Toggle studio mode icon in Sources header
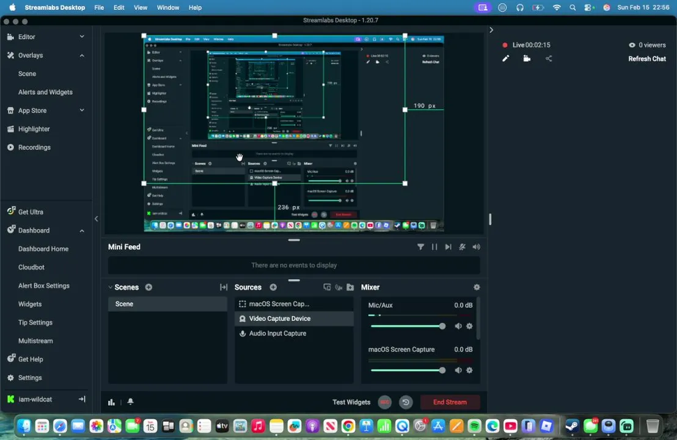Image resolution: width=677 pixels, height=440 pixels. [x=327, y=287]
